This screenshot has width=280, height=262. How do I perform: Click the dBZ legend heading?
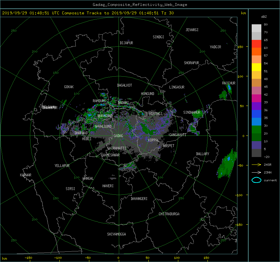coord(264,17)
